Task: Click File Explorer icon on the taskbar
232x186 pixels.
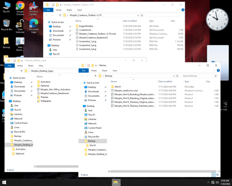Action: point(116,182)
